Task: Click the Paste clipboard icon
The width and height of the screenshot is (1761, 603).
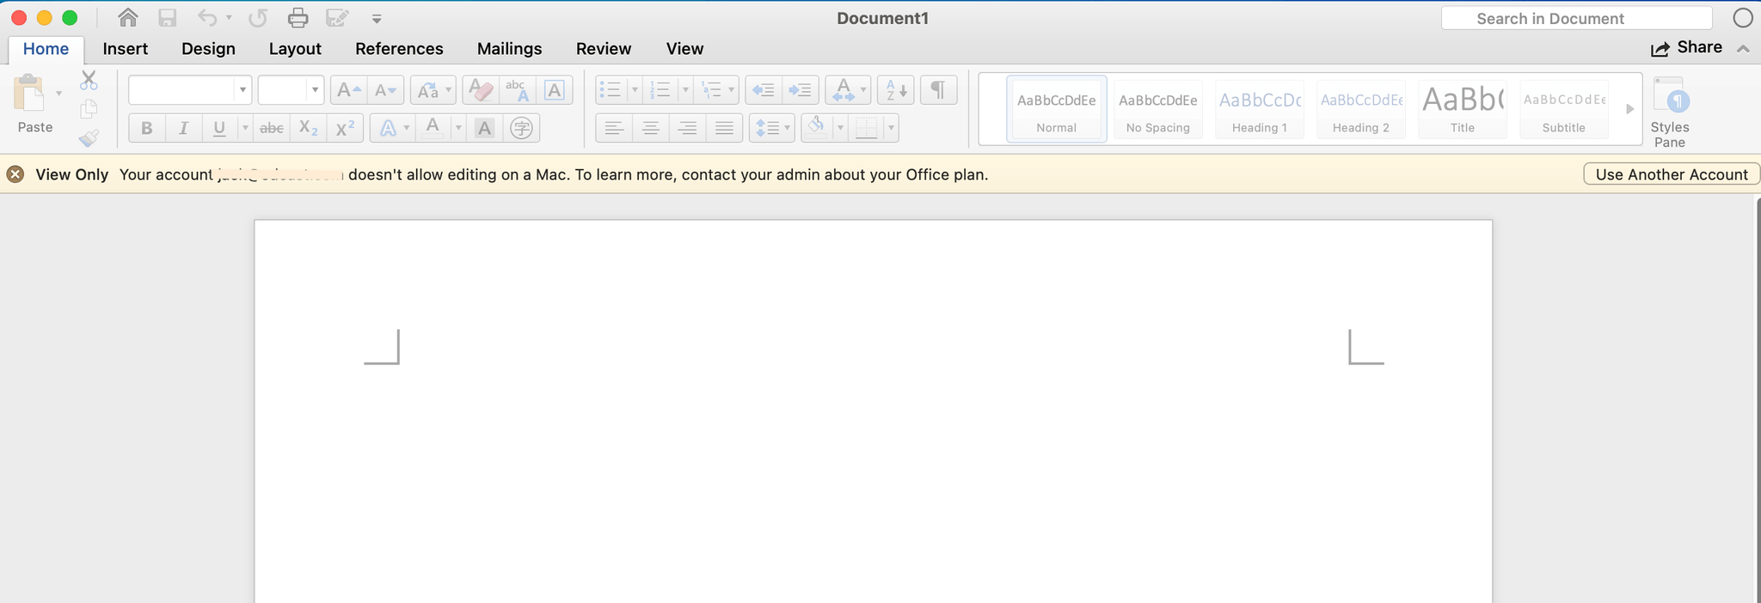Action: pos(30,93)
